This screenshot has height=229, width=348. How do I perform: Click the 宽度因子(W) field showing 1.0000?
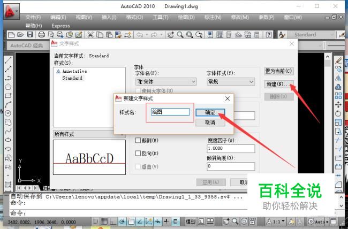[x=231, y=148]
